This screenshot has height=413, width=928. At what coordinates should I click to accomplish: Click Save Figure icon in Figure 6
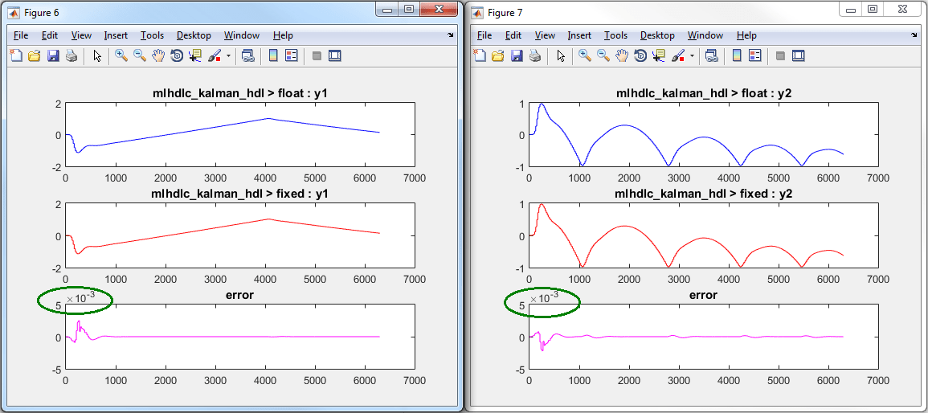(53, 55)
